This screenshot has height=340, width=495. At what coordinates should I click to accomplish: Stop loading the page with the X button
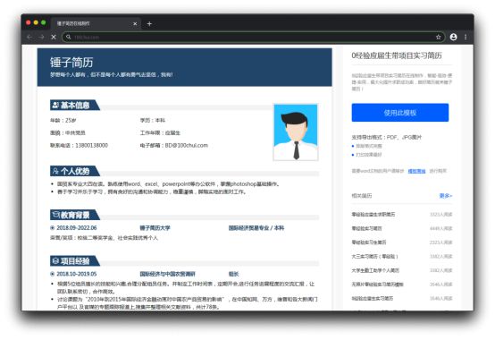point(54,37)
